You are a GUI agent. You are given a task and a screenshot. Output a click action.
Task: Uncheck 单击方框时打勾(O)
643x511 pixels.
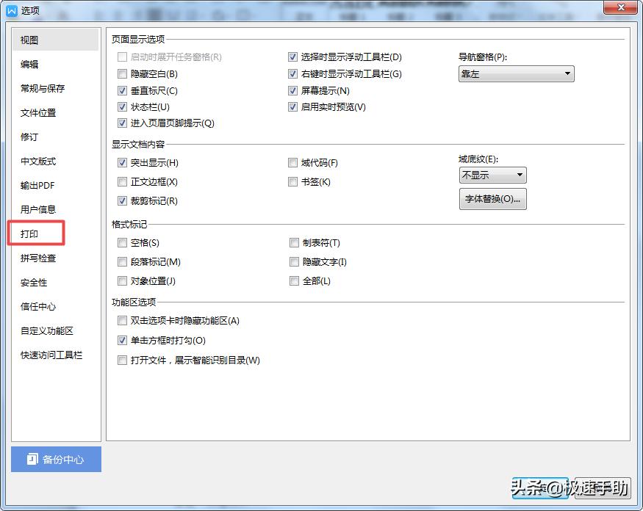coord(122,340)
